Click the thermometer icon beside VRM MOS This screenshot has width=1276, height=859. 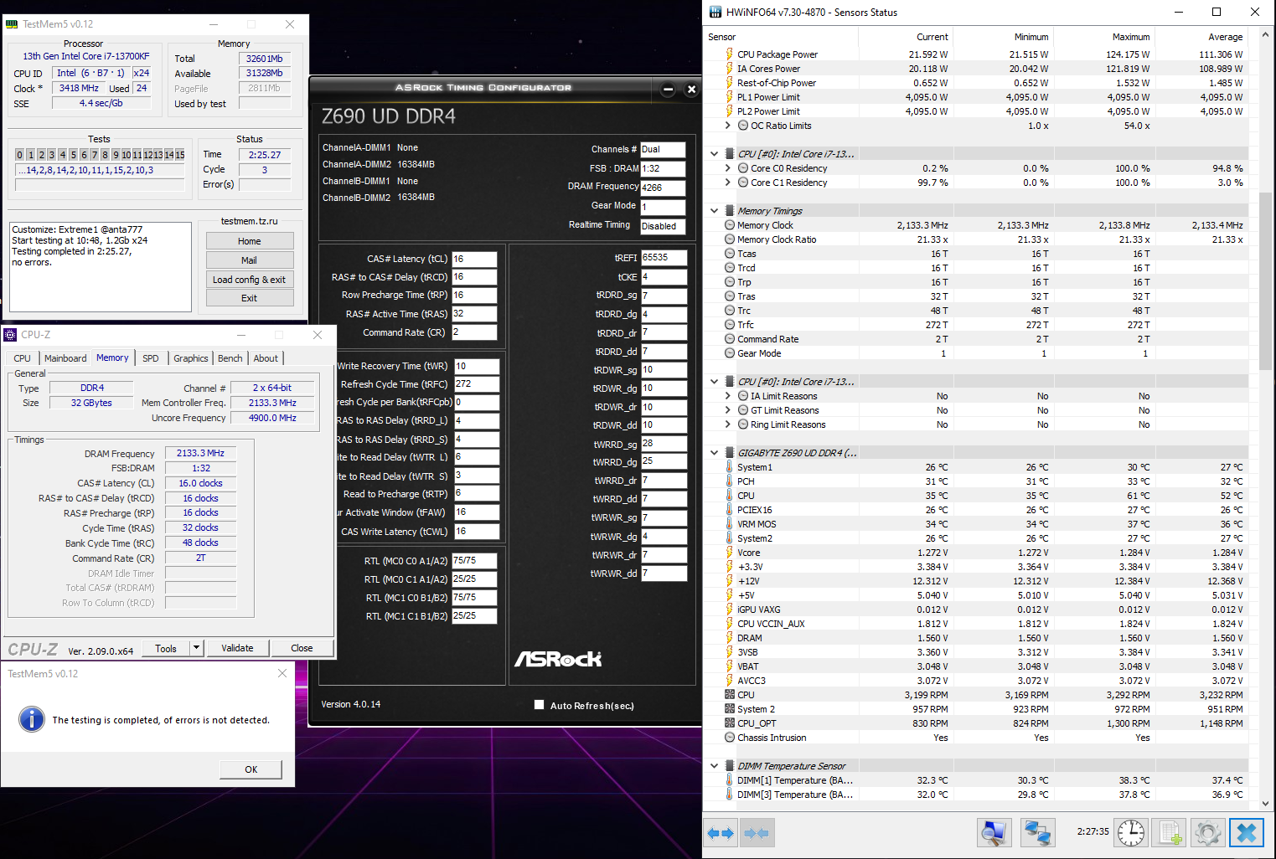tap(730, 524)
